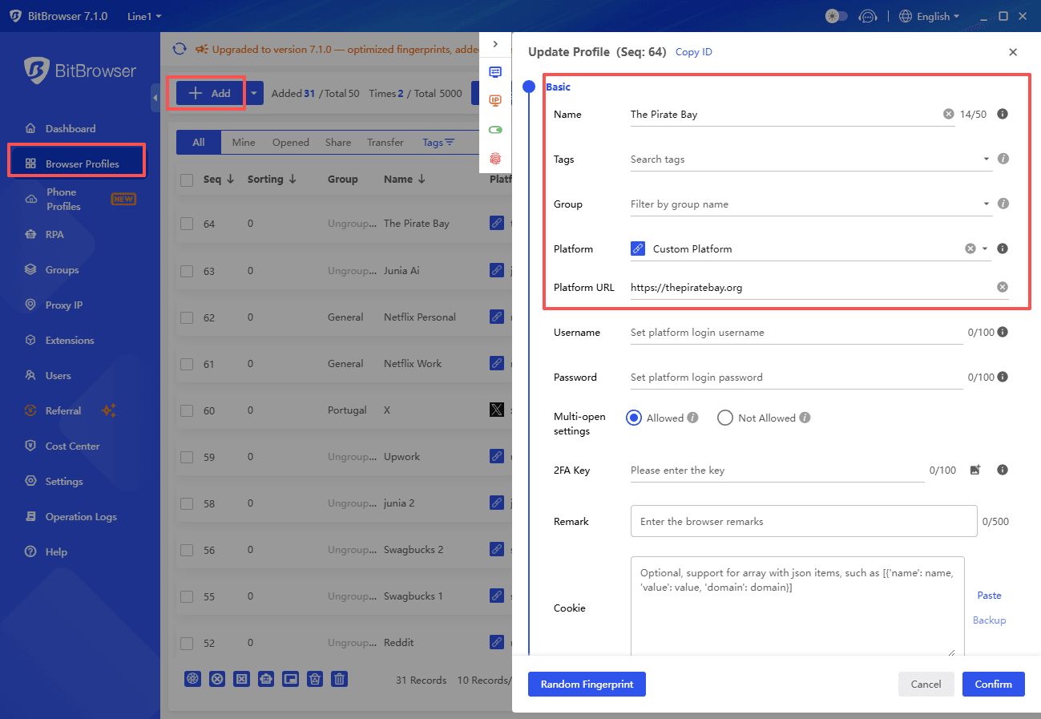Select the Not Allowed multi-open option
Viewport: 1041px width, 719px height.
(x=725, y=418)
